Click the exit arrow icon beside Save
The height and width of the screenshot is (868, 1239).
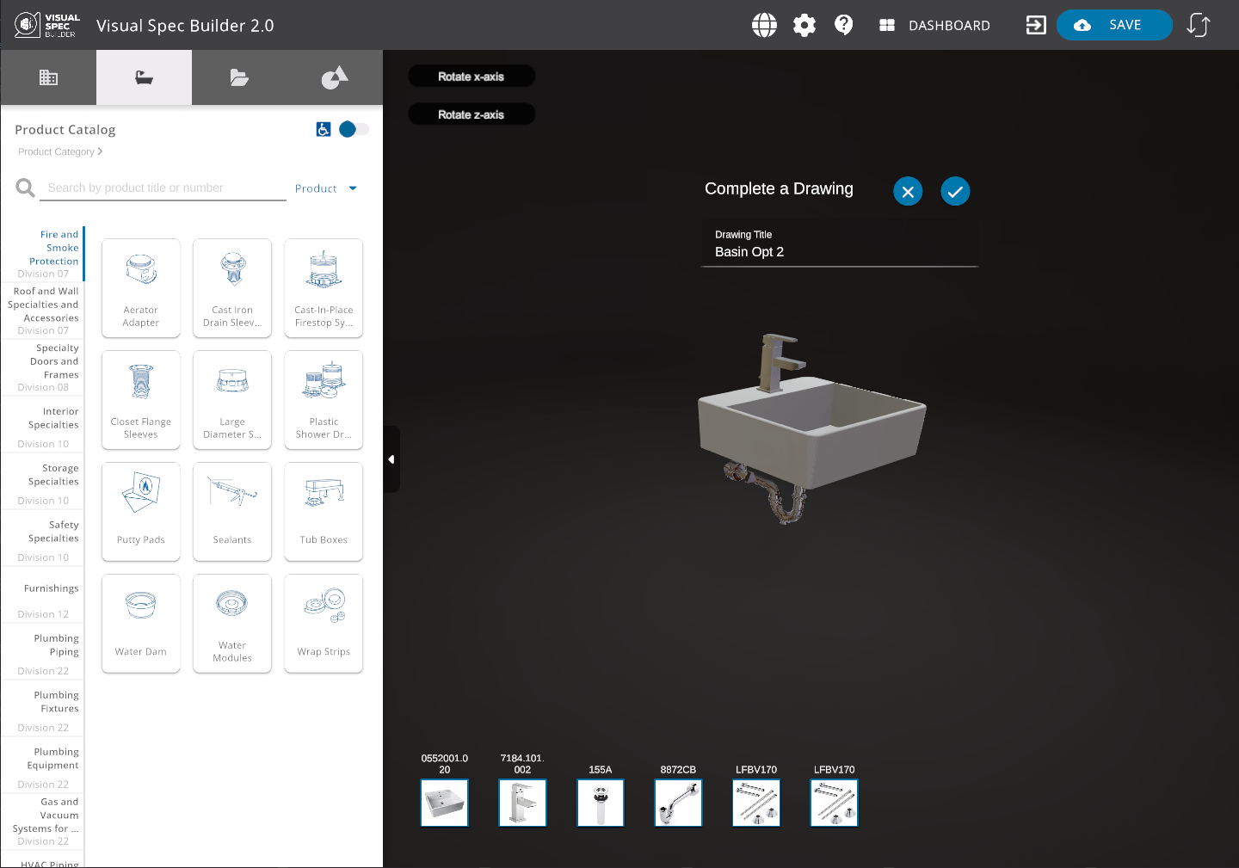point(1036,25)
